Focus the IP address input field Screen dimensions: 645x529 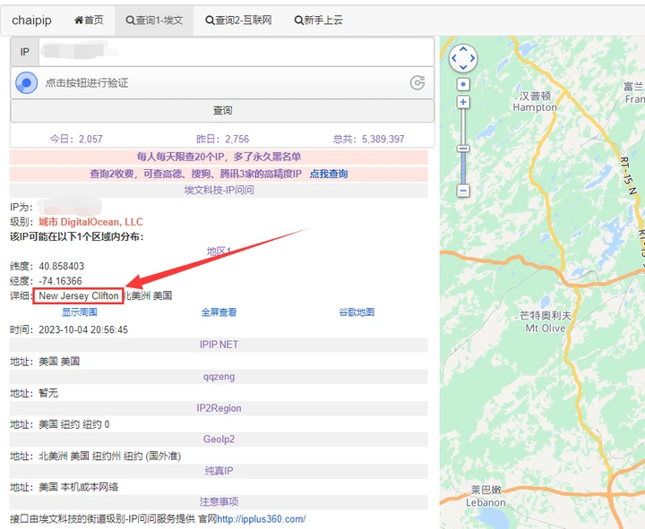[236, 52]
